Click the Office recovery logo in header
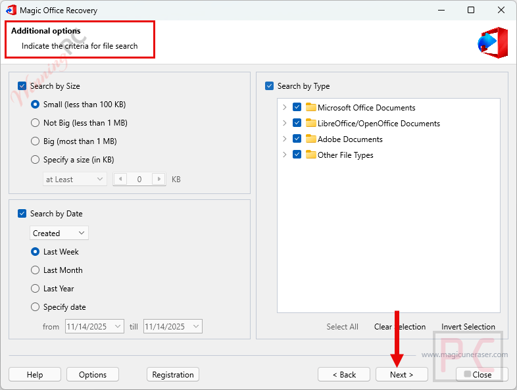Image resolution: width=517 pixels, height=390 pixels. 493,43
